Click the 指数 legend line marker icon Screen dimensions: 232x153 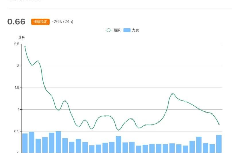pyautogui.click(x=108, y=30)
